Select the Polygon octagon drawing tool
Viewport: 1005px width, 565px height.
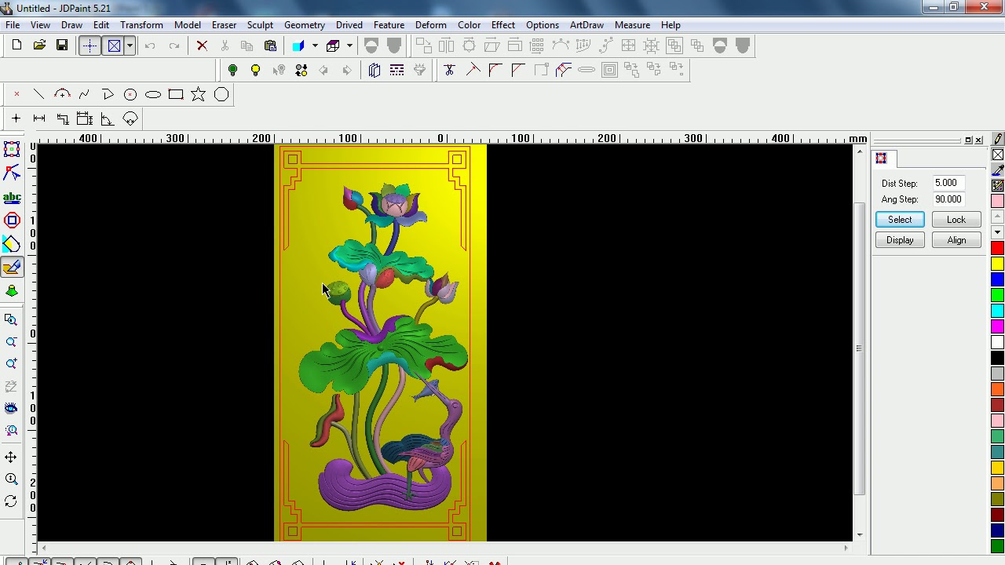tap(221, 95)
